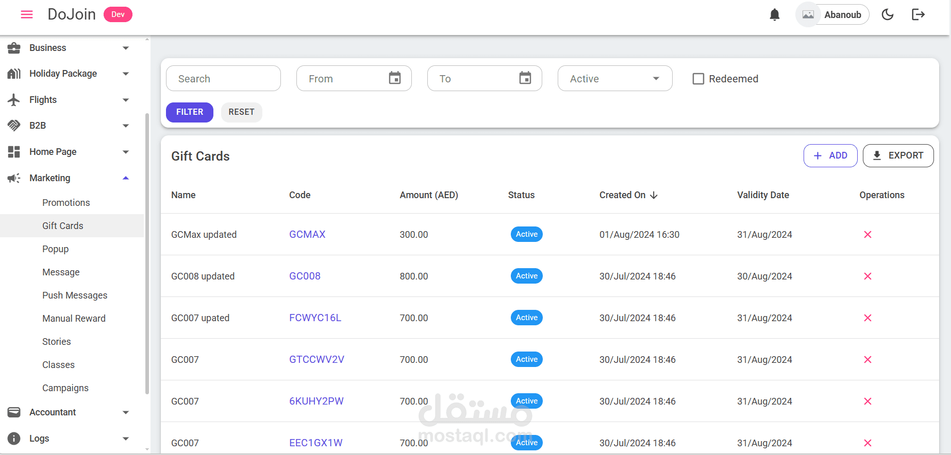
Task: Open the GC008 code link
Action: pyautogui.click(x=305, y=276)
